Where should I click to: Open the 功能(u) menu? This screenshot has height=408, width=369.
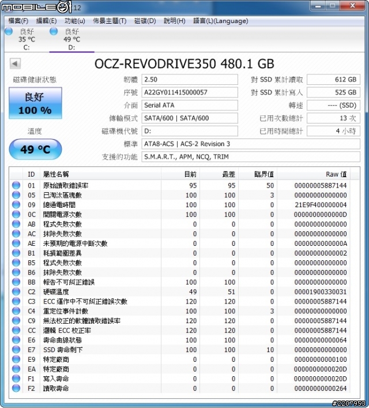coord(75,21)
